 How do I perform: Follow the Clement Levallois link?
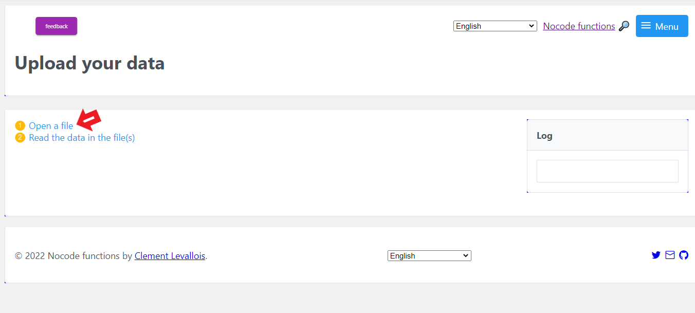click(170, 256)
